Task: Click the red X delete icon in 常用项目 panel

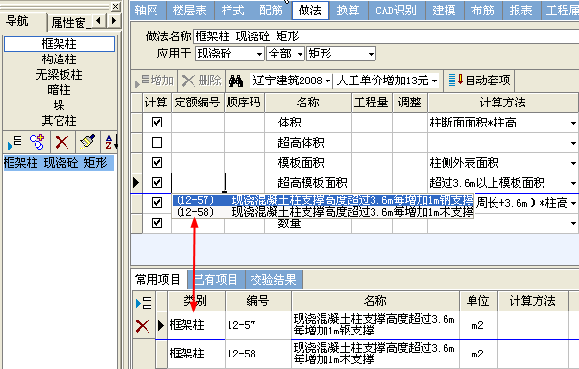Action: (142, 326)
